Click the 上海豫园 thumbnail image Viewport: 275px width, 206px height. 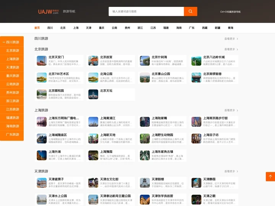click(93, 156)
